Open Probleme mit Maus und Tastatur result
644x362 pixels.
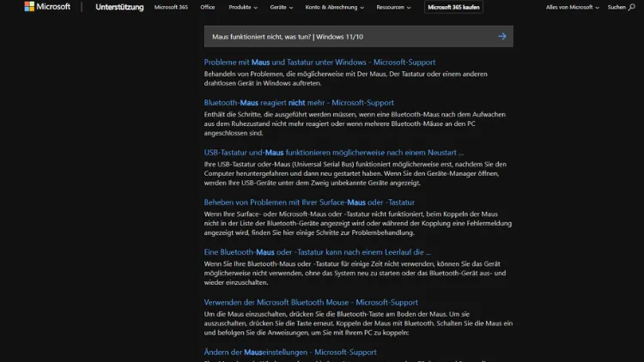(319, 63)
